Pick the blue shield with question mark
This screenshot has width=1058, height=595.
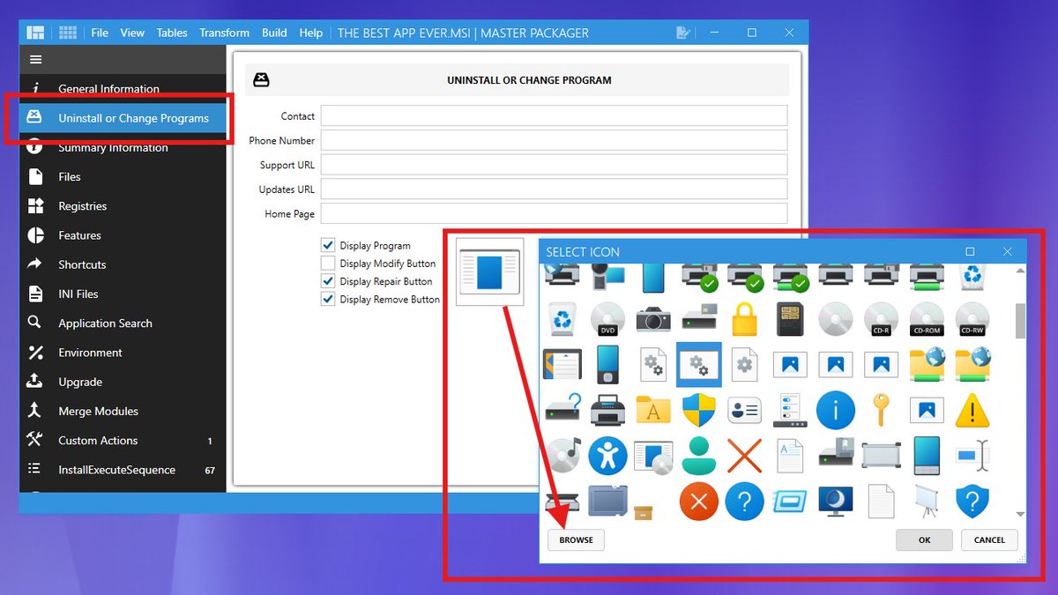[972, 502]
